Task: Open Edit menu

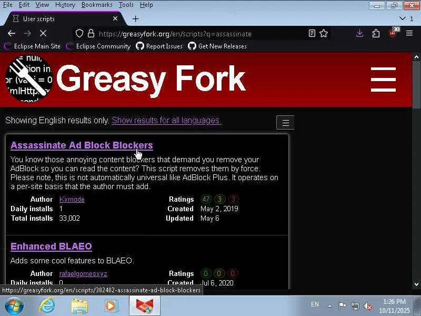Action: 24,5
